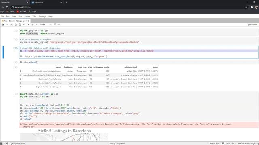Viewport: 259px width, 145px height.
Task: Click the geopandas import code cell
Action: [138, 32]
